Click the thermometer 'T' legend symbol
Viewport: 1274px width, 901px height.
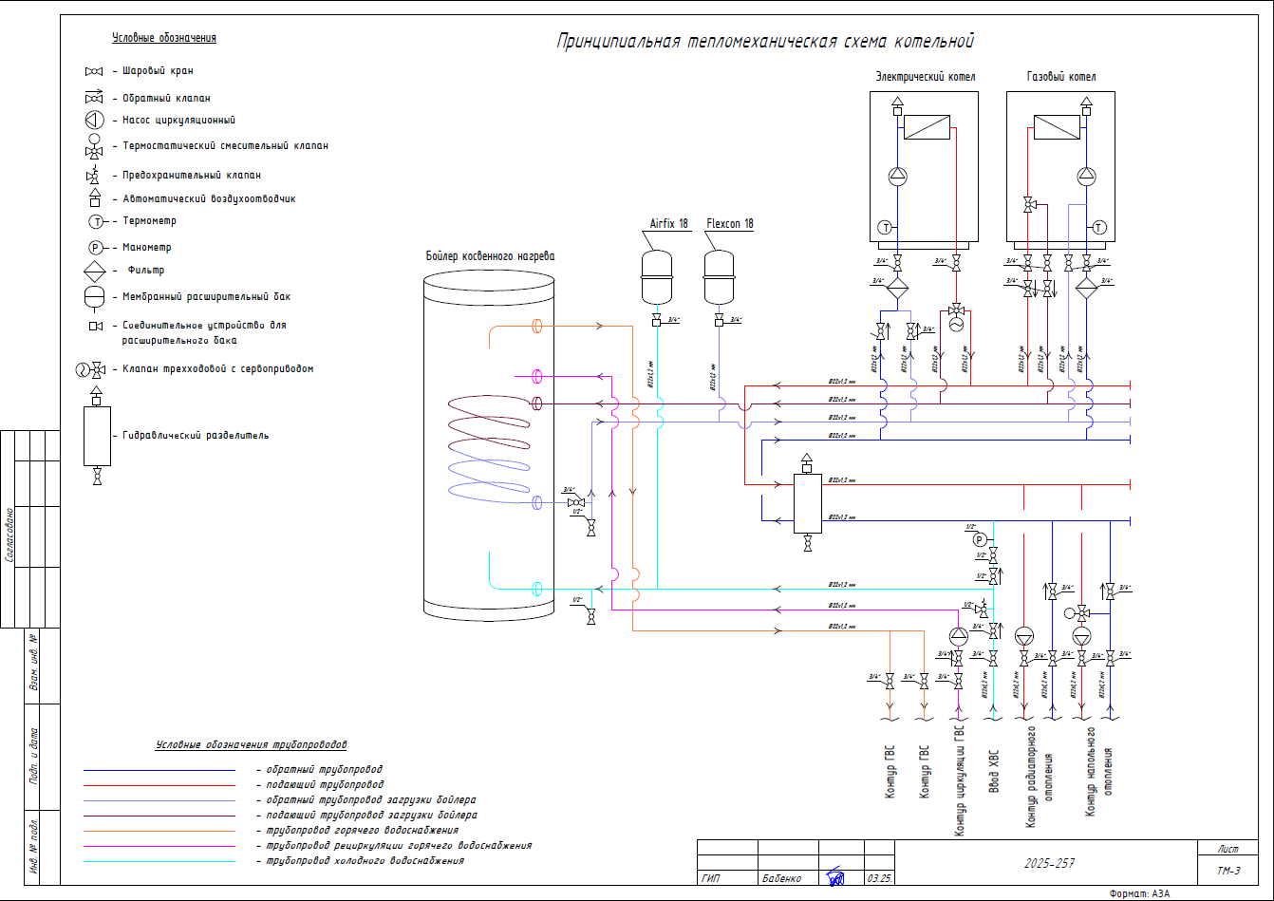point(96,221)
